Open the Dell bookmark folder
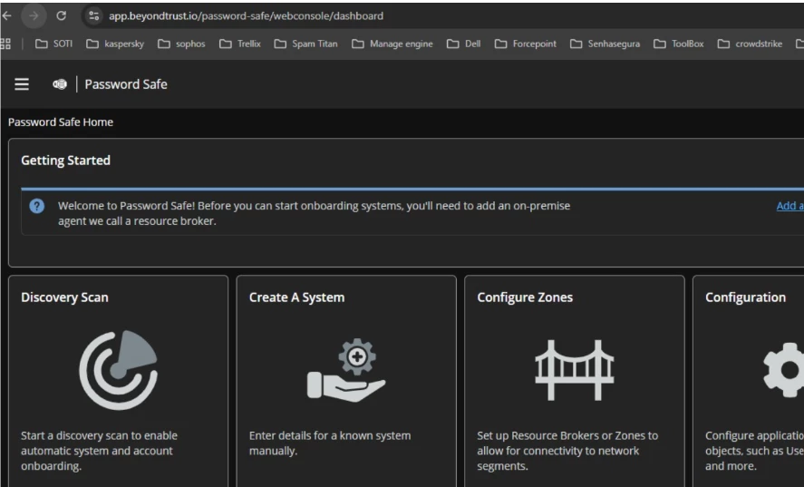Screen dimensions: 804x487 [x=463, y=44]
